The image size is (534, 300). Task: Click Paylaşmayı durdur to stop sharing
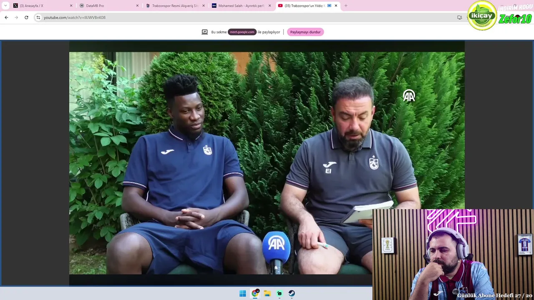305,32
